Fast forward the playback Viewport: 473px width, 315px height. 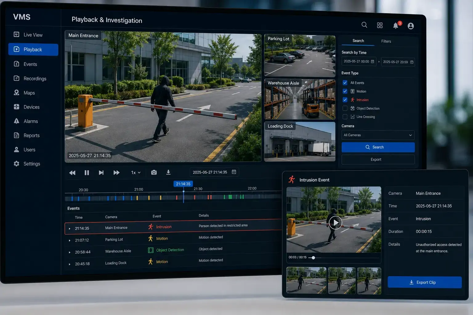[x=116, y=173]
